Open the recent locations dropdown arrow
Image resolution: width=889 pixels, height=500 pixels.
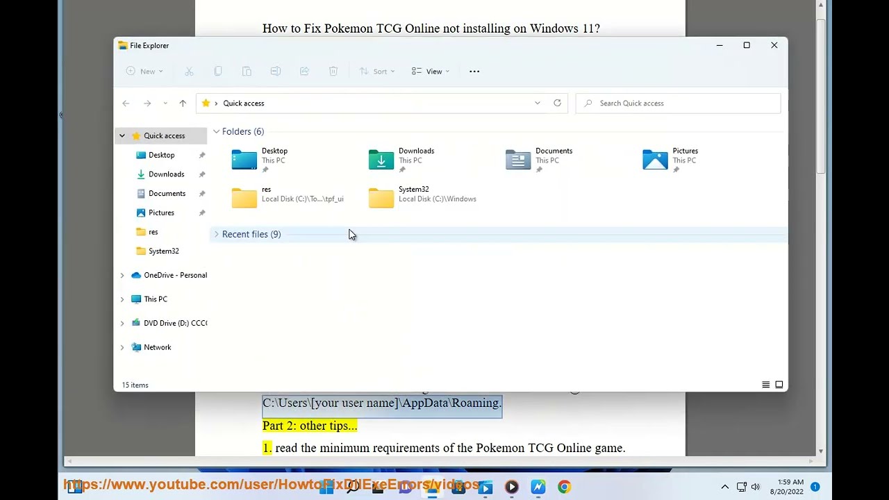[x=165, y=103]
